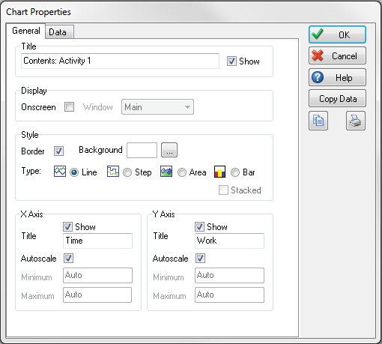Select the General tab

(x=26, y=31)
